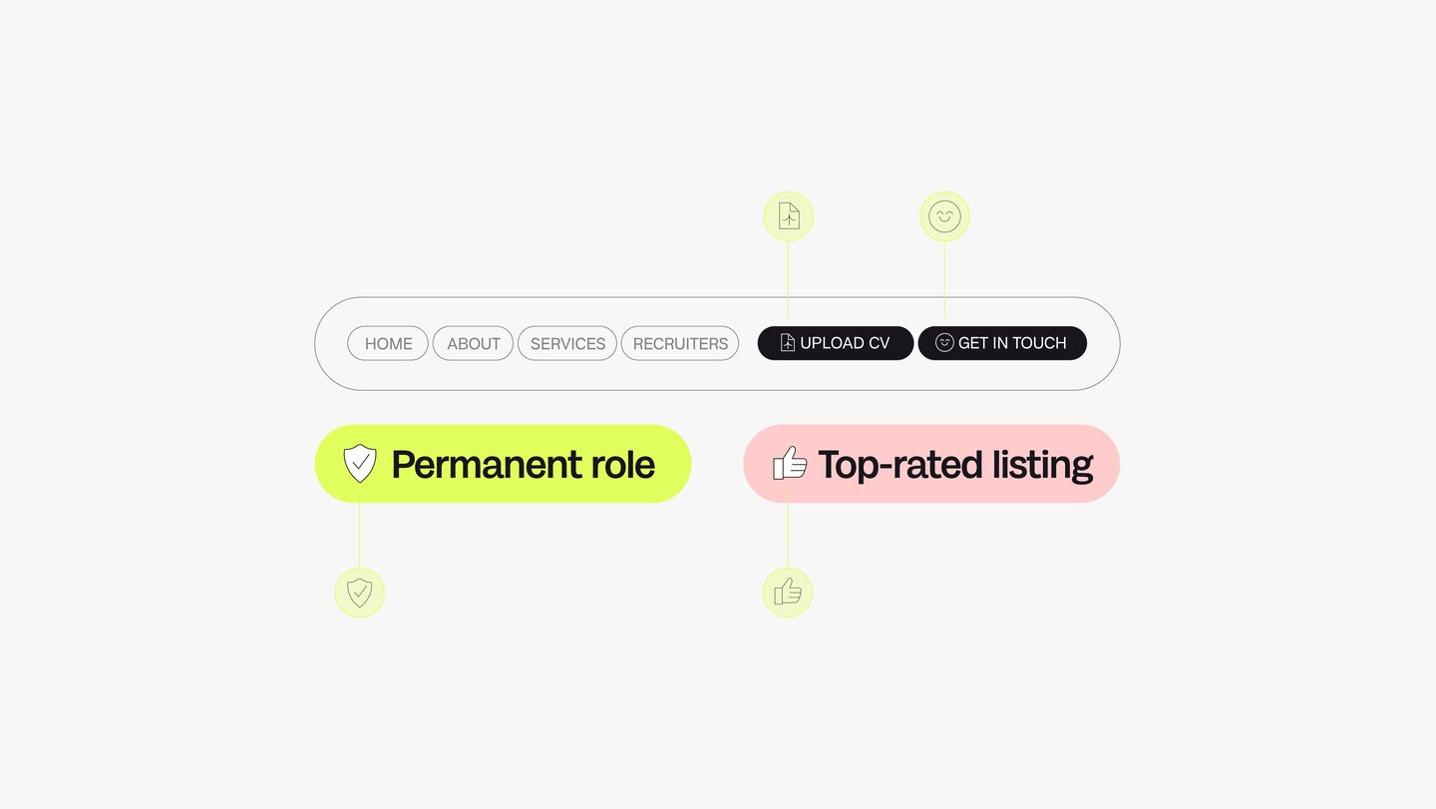Click connector line beneath Permanent role badge
This screenshot has width=1436, height=809.
pyautogui.click(x=359, y=535)
